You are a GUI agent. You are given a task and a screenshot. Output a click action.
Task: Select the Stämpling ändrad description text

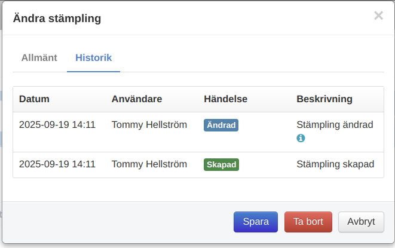click(335, 125)
